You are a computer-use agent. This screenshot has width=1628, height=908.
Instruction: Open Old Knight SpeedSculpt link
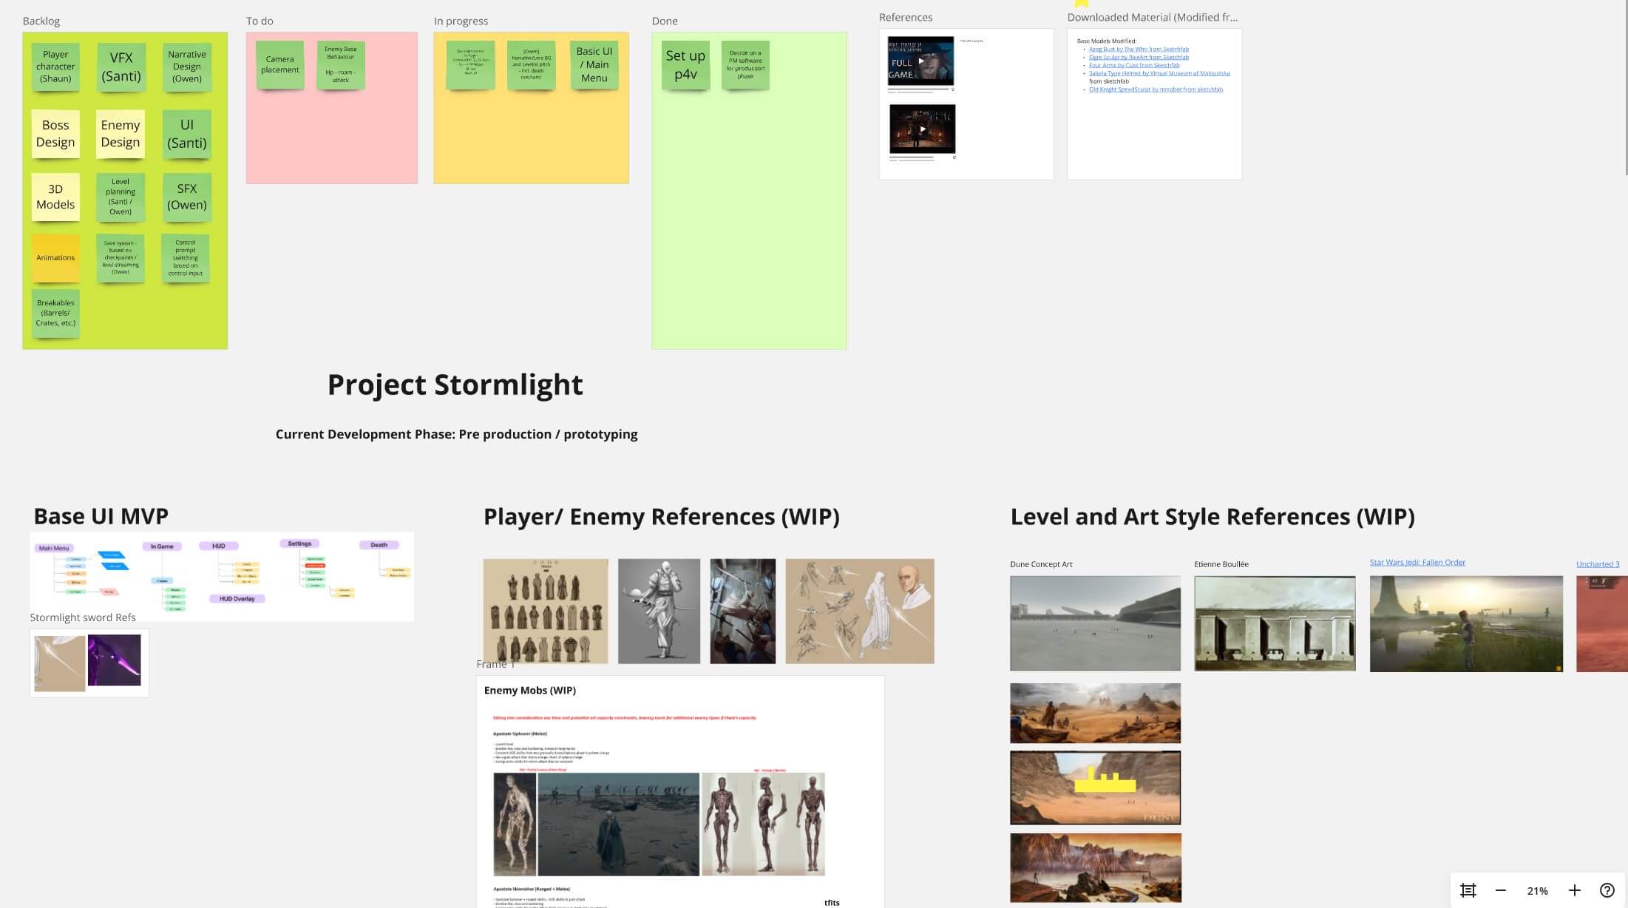pos(1156,89)
